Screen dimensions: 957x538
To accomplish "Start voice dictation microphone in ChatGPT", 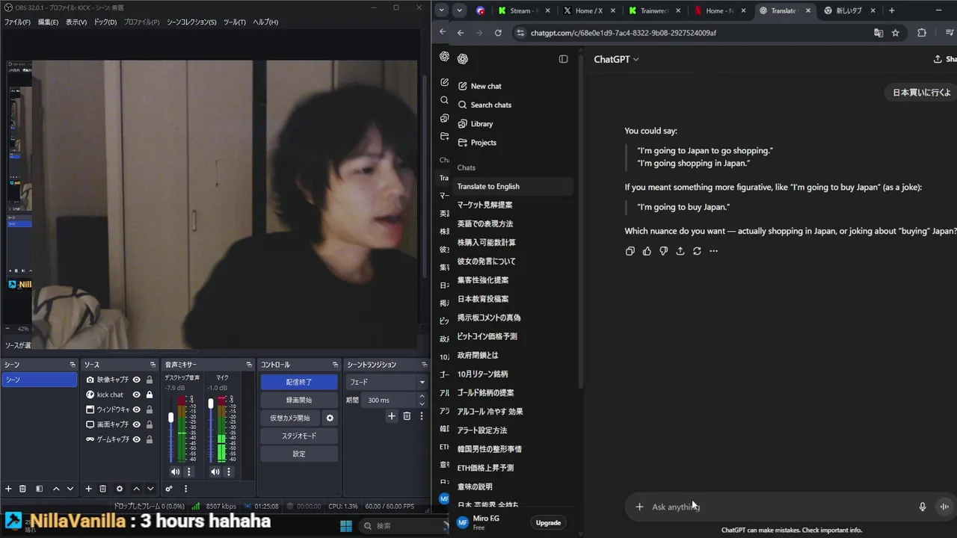I will point(923,507).
